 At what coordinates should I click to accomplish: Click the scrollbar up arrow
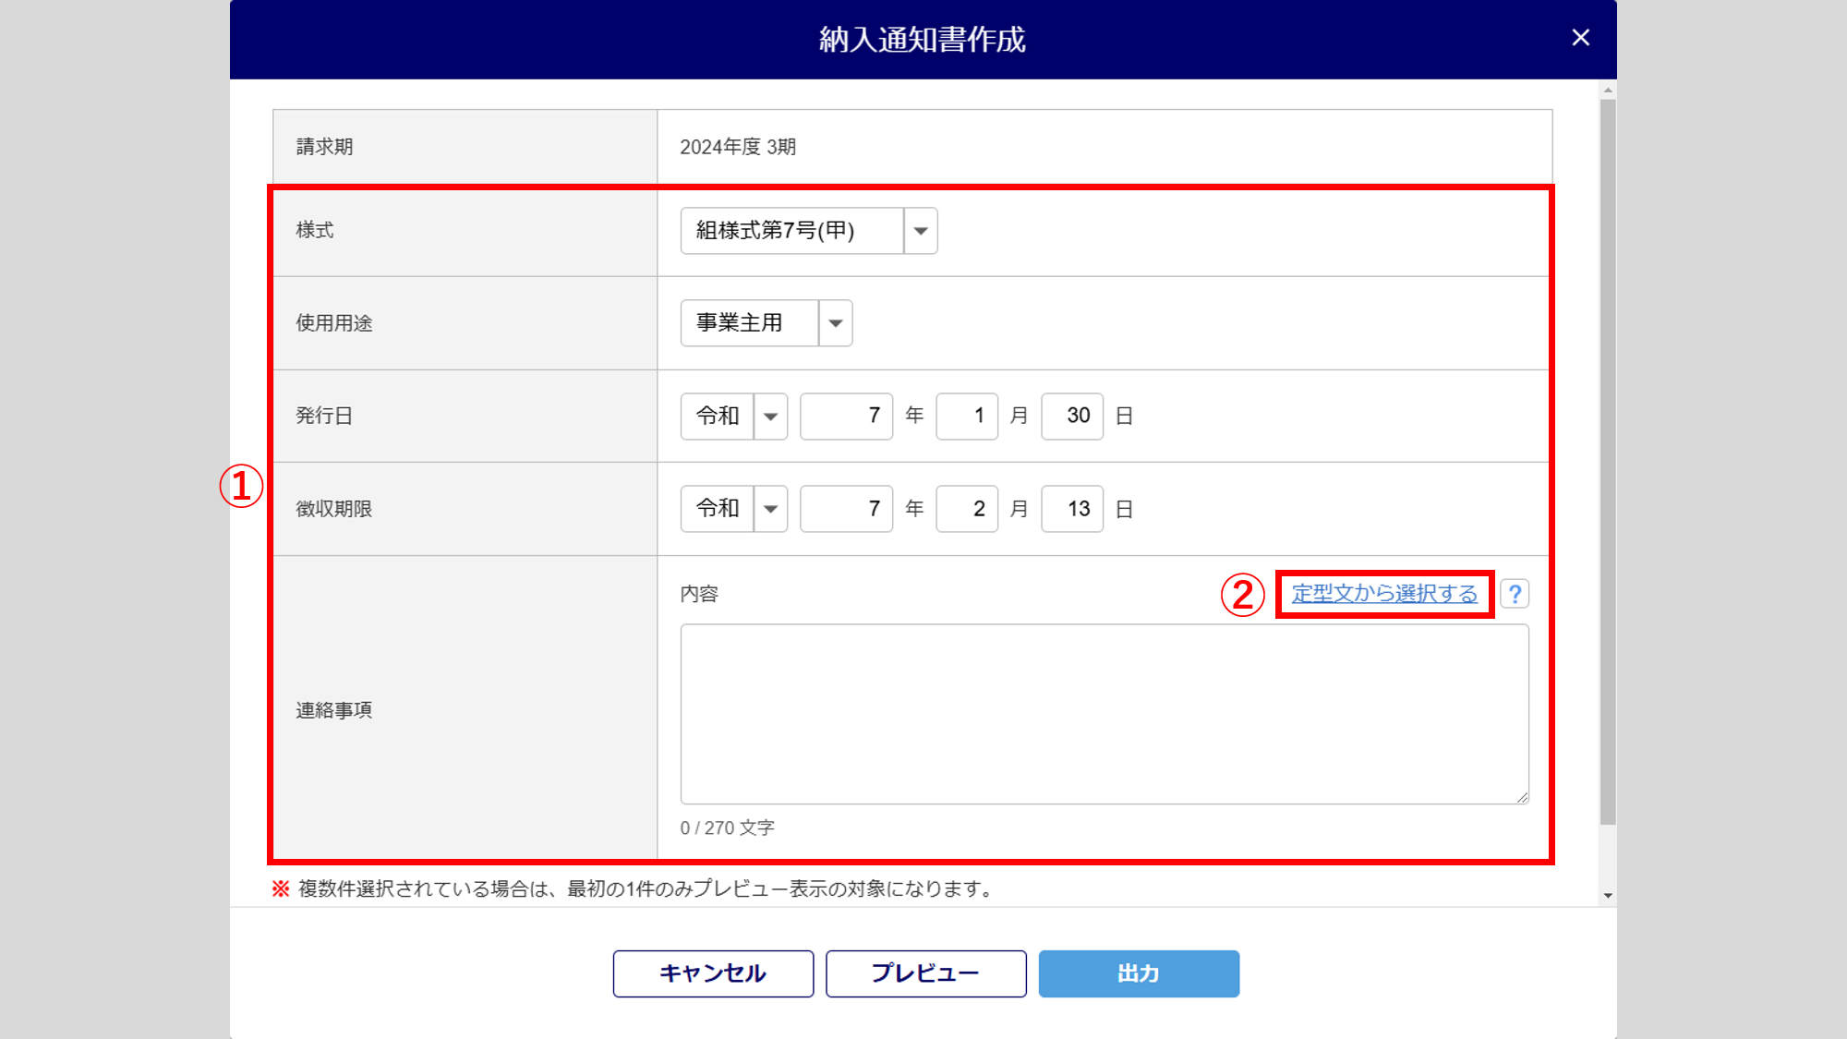(x=1608, y=91)
